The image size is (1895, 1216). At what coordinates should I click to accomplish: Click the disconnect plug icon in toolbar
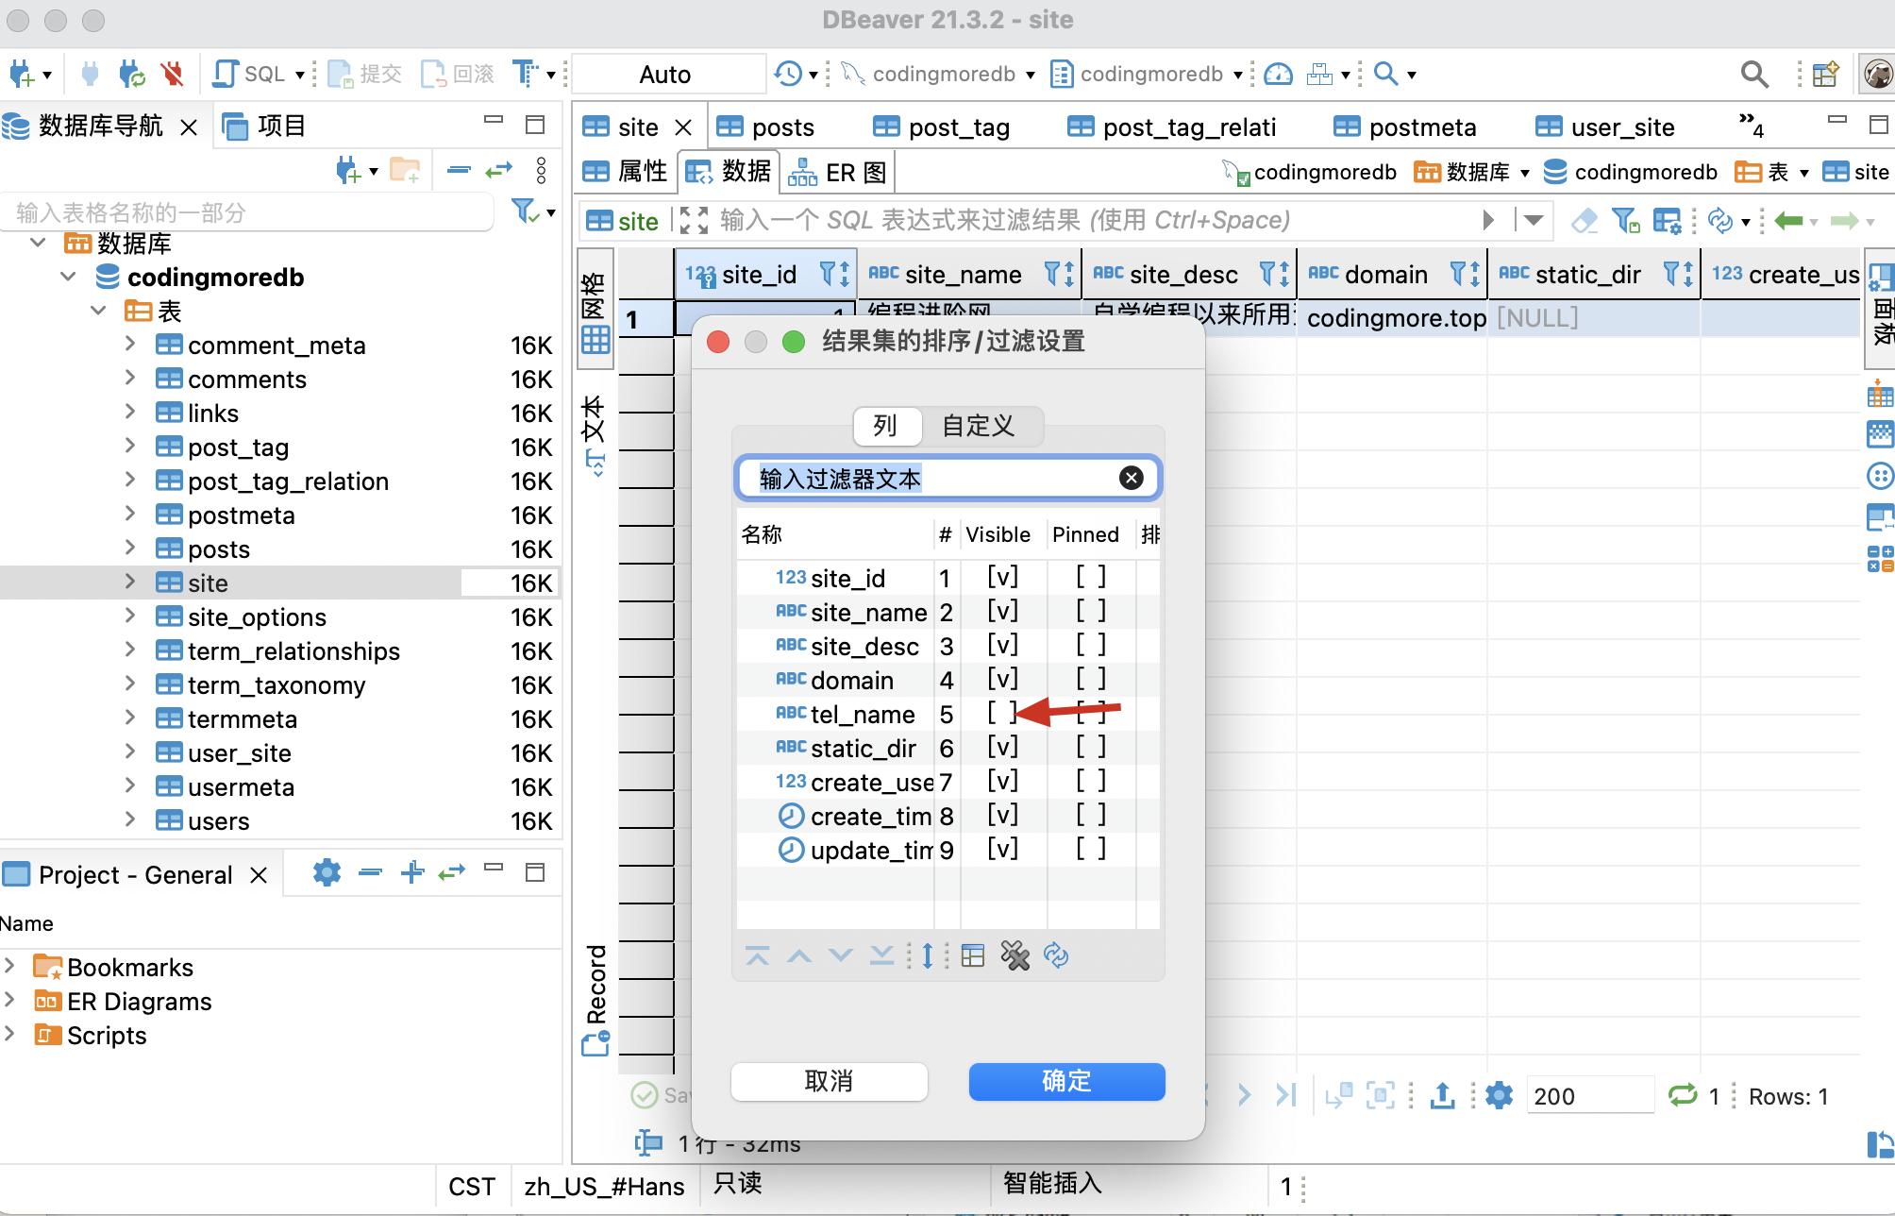click(172, 74)
